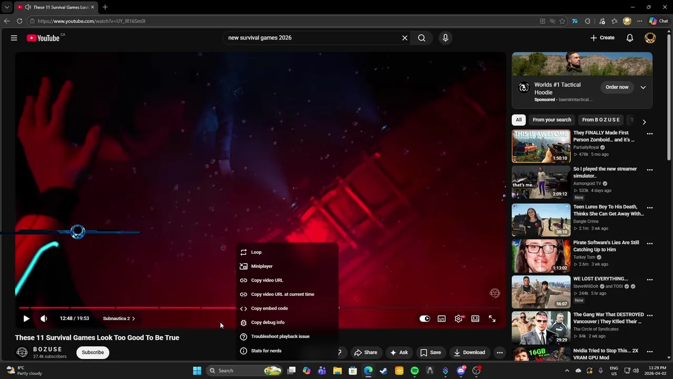Viewport: 673px width, 379px height.
Task: Show hidden system tray icons
Action: (x=567, y=371)
